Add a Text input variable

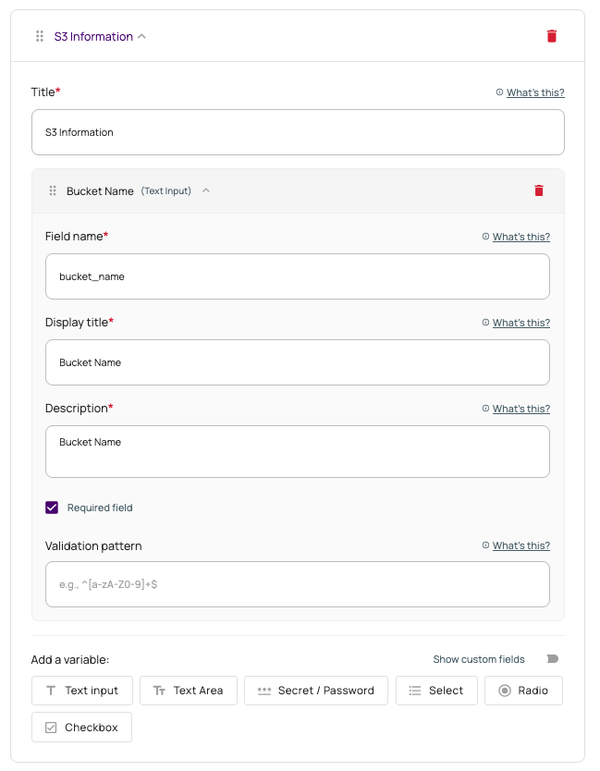(81, 690)
